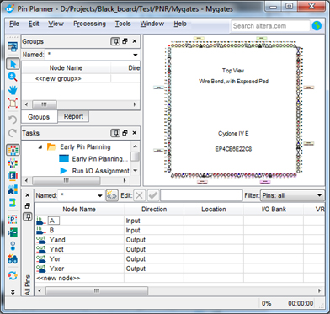Select the Yand output node
Image resolution: width=330 pixels, height=314 pixels.
pos(57,240)
